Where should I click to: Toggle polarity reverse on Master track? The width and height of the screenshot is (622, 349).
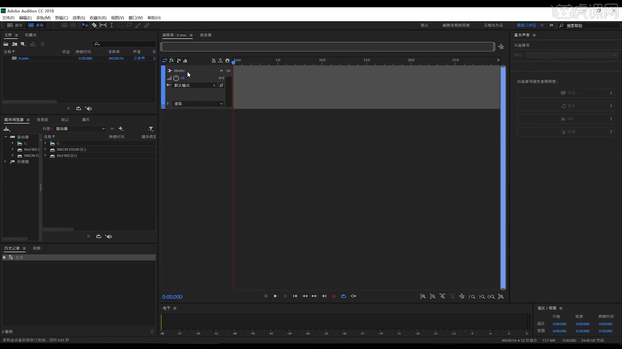click(222, 85)
